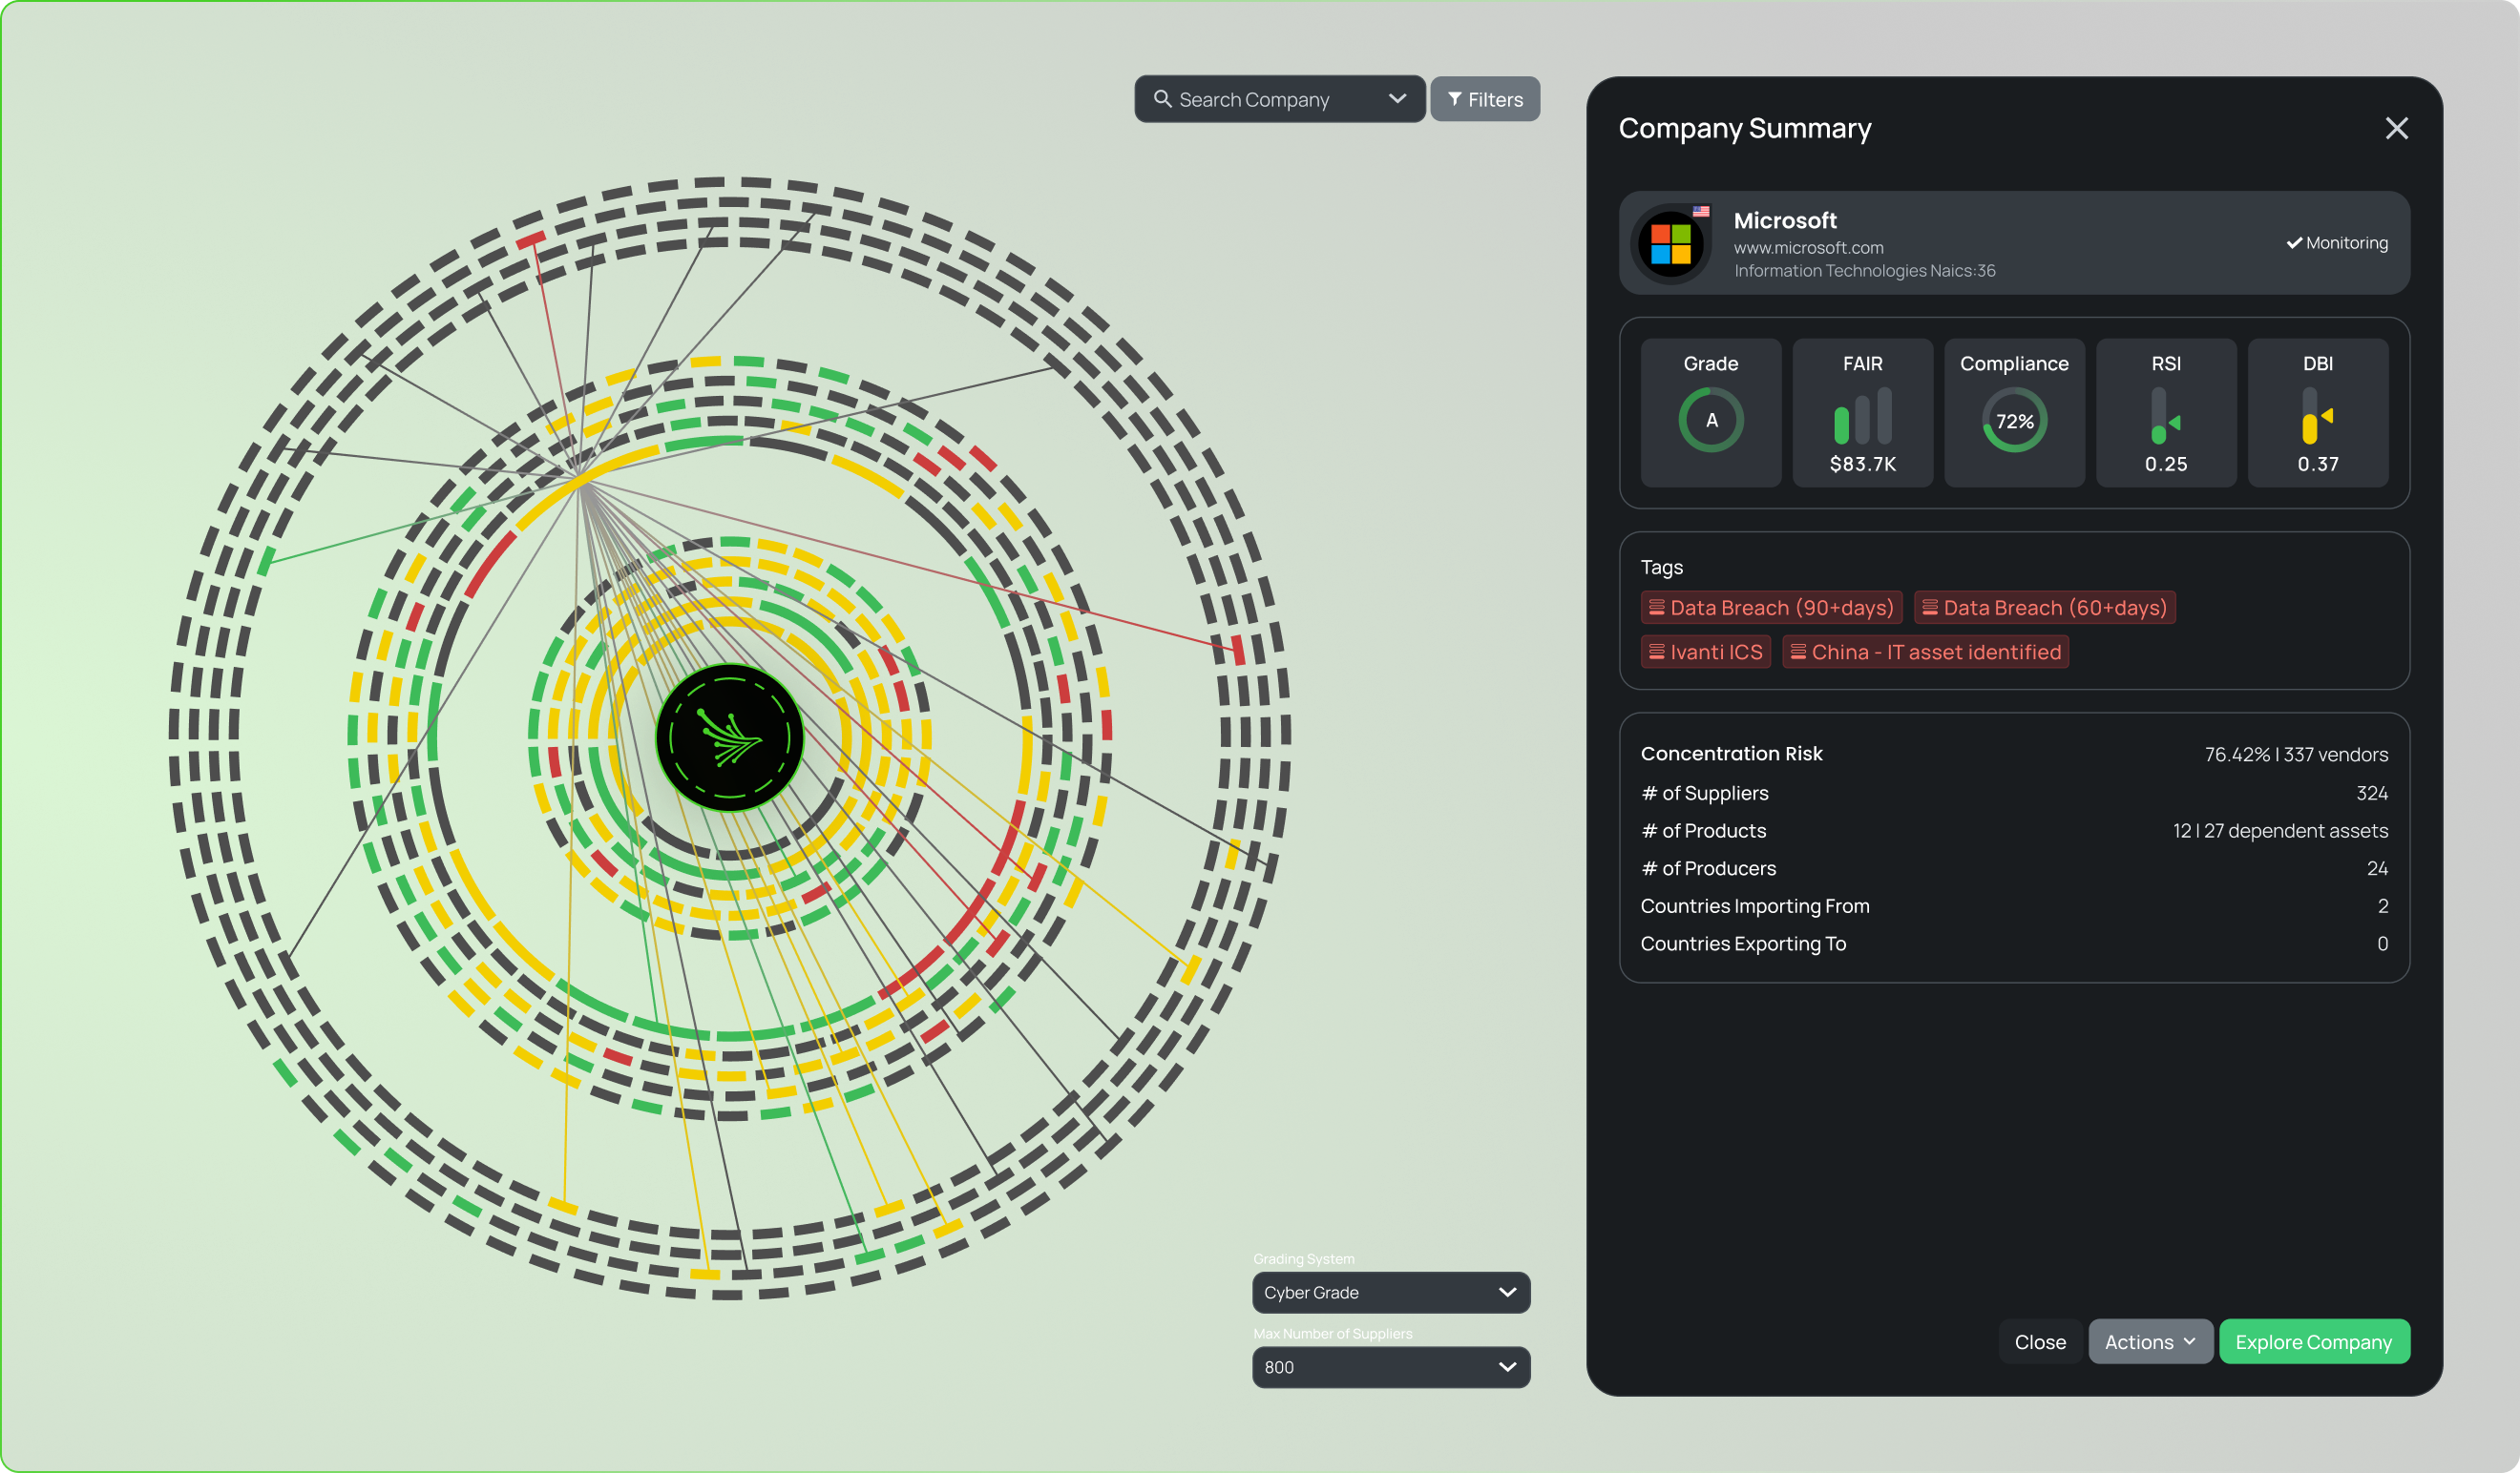
Task: Close the Company Summary panel with X
Action: tap(2396, 129)
